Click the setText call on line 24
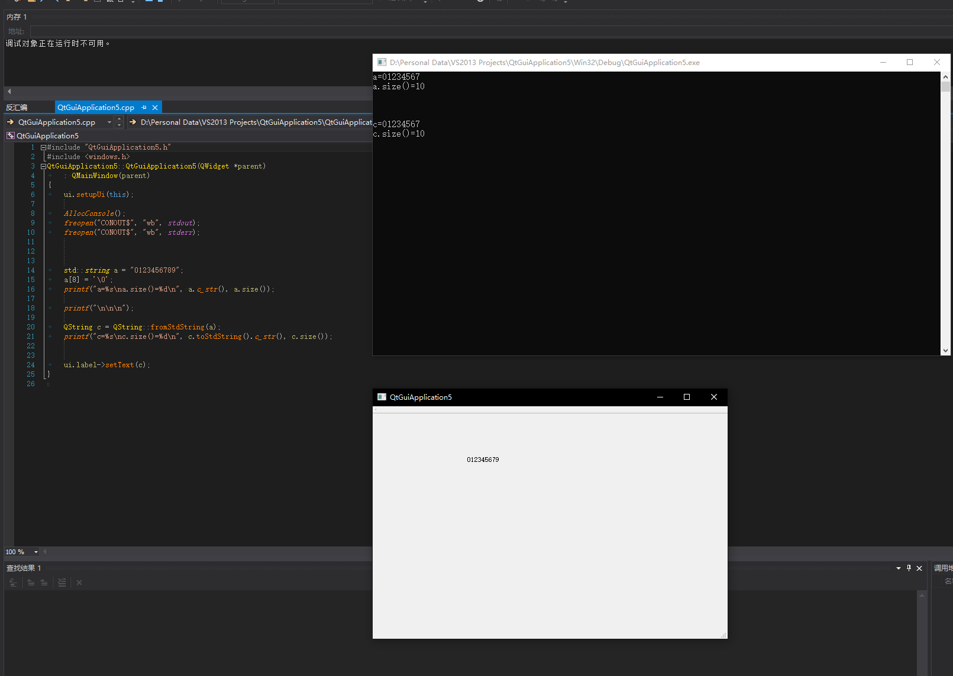Screen dimensions: 953x676 pos(119,365)
